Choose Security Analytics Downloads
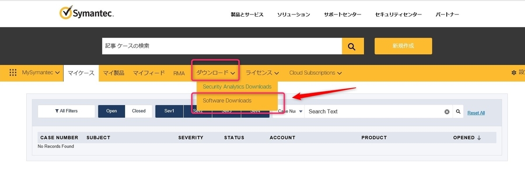 coord(237,87)
